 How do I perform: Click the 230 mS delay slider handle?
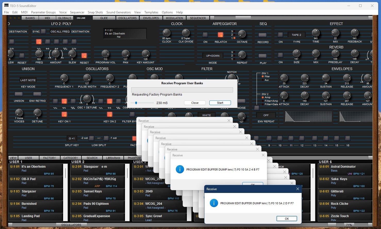pos(136,103)
